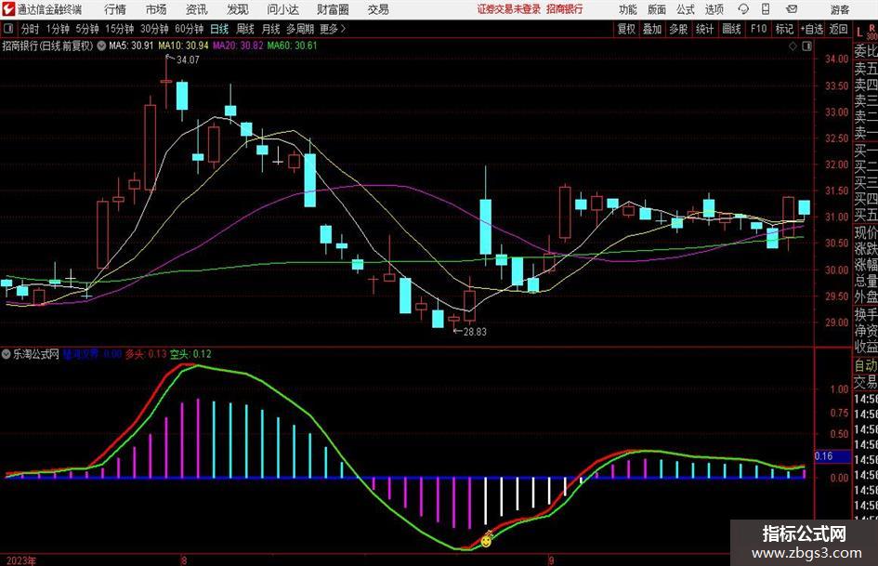Expand 更多 time period options

click(333, 29)
